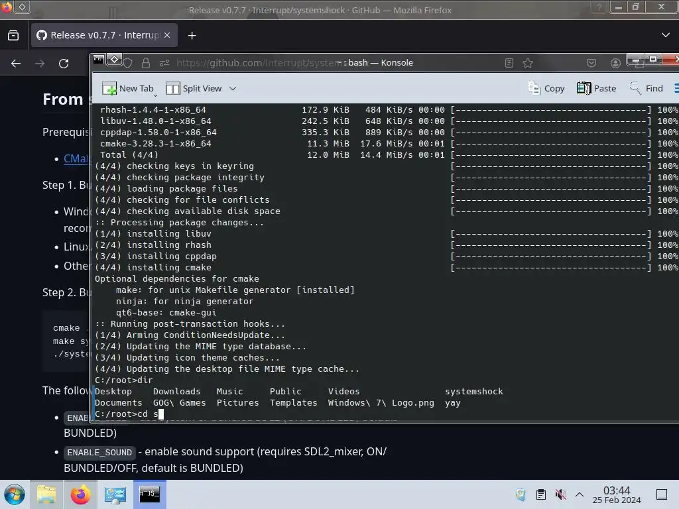The image size is (679, 509).
Task: Click '(4/4) installing cmake' terminal line
Action: (153, 268)
